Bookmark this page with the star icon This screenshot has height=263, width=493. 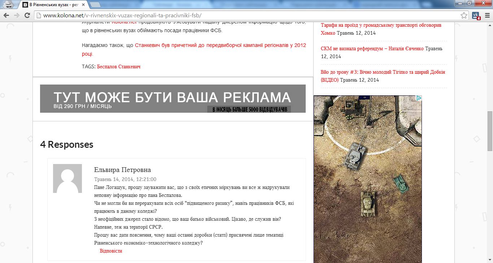(x=464, y=16)
